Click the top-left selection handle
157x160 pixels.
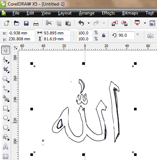click(x=31, y=63)
